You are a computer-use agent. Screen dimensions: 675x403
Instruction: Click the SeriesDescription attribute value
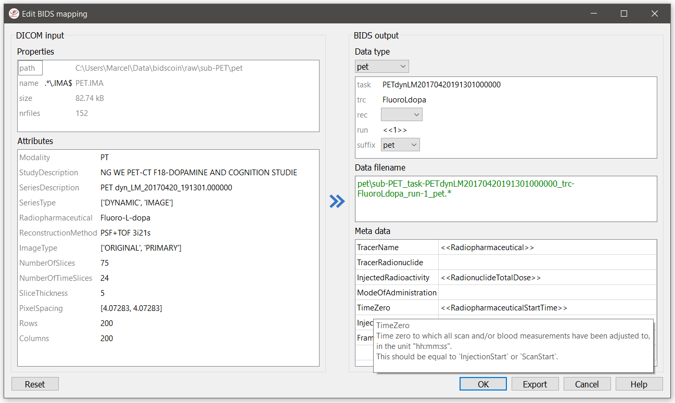pos(166,188)
